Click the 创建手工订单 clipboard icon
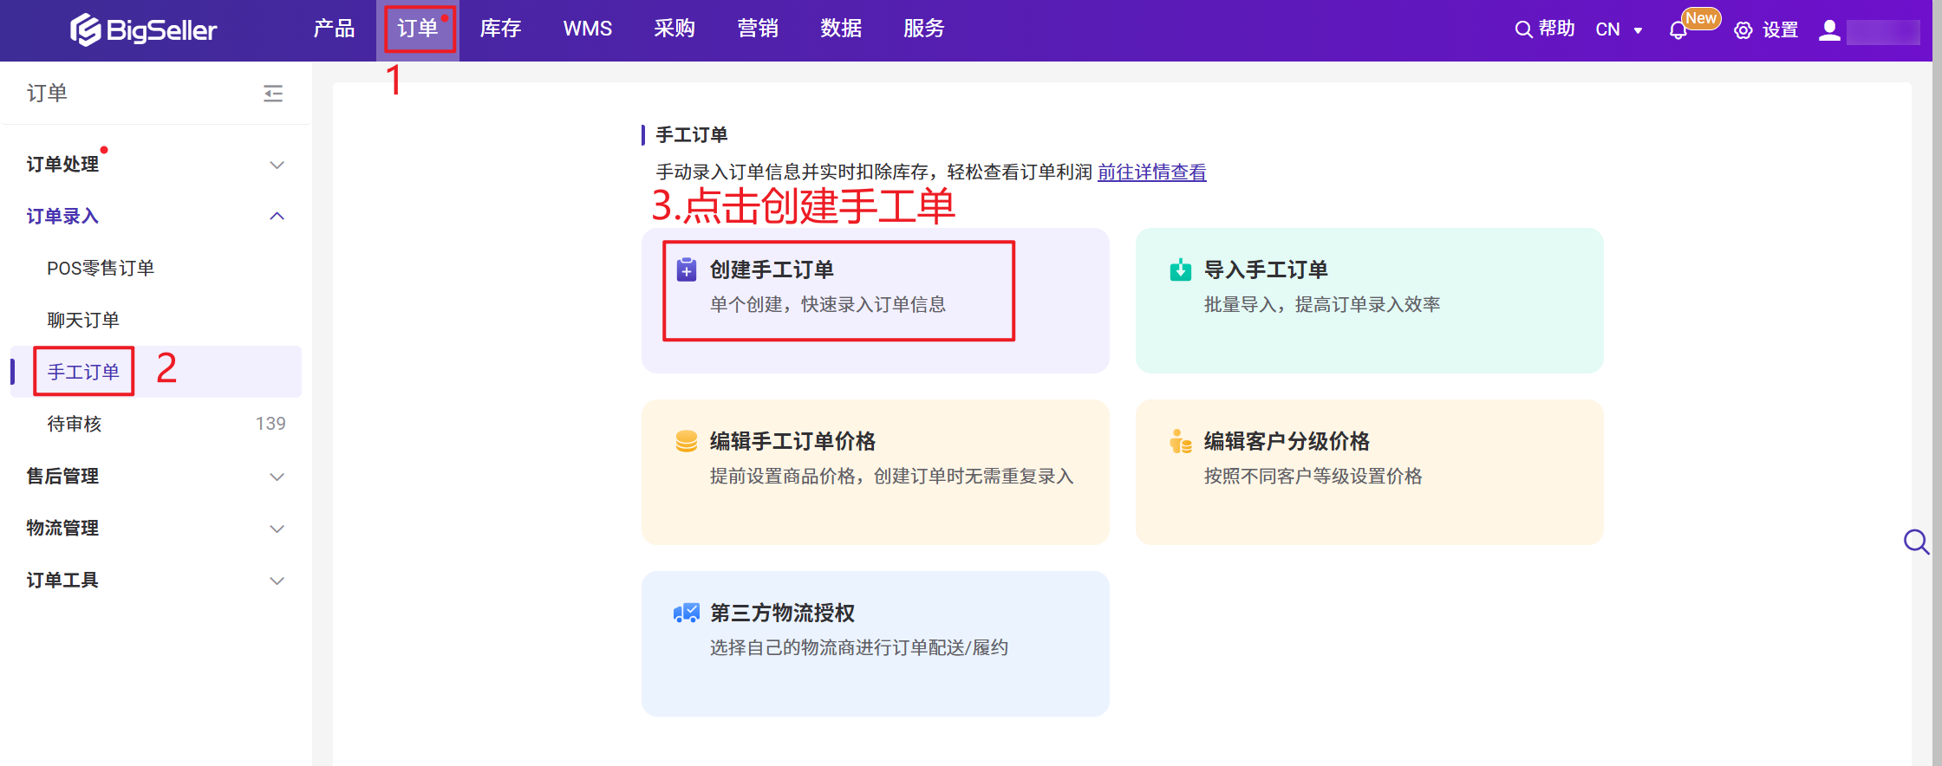 coord(687,269)
